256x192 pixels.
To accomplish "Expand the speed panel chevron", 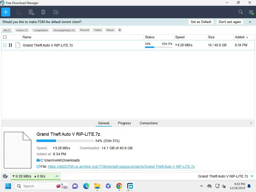I will tap(57, 176).
